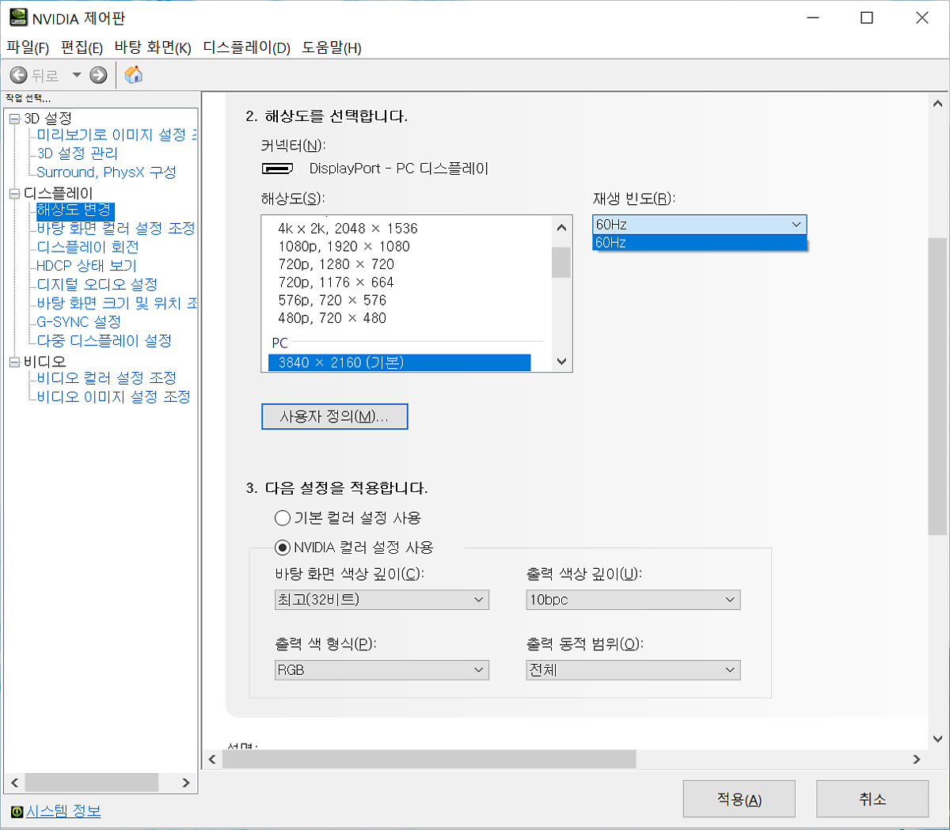This screenshot has height=830, width=950.
Task: Collapse the 디스플레이 tree node
Action: (x=14, y=194)
